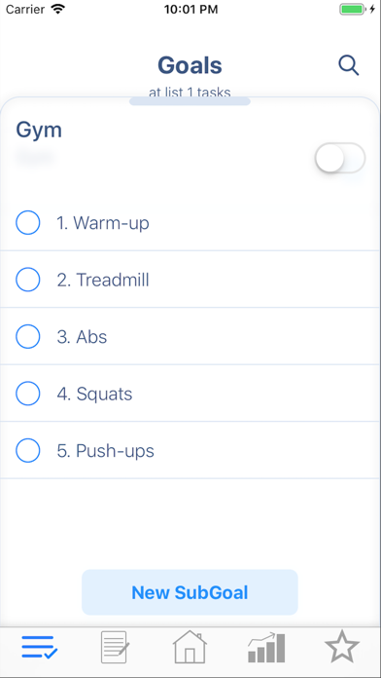Image resolution: width=381 pixels, height=678 pixels.
Task: Tick the Abs completion circle
Action: 28,337
